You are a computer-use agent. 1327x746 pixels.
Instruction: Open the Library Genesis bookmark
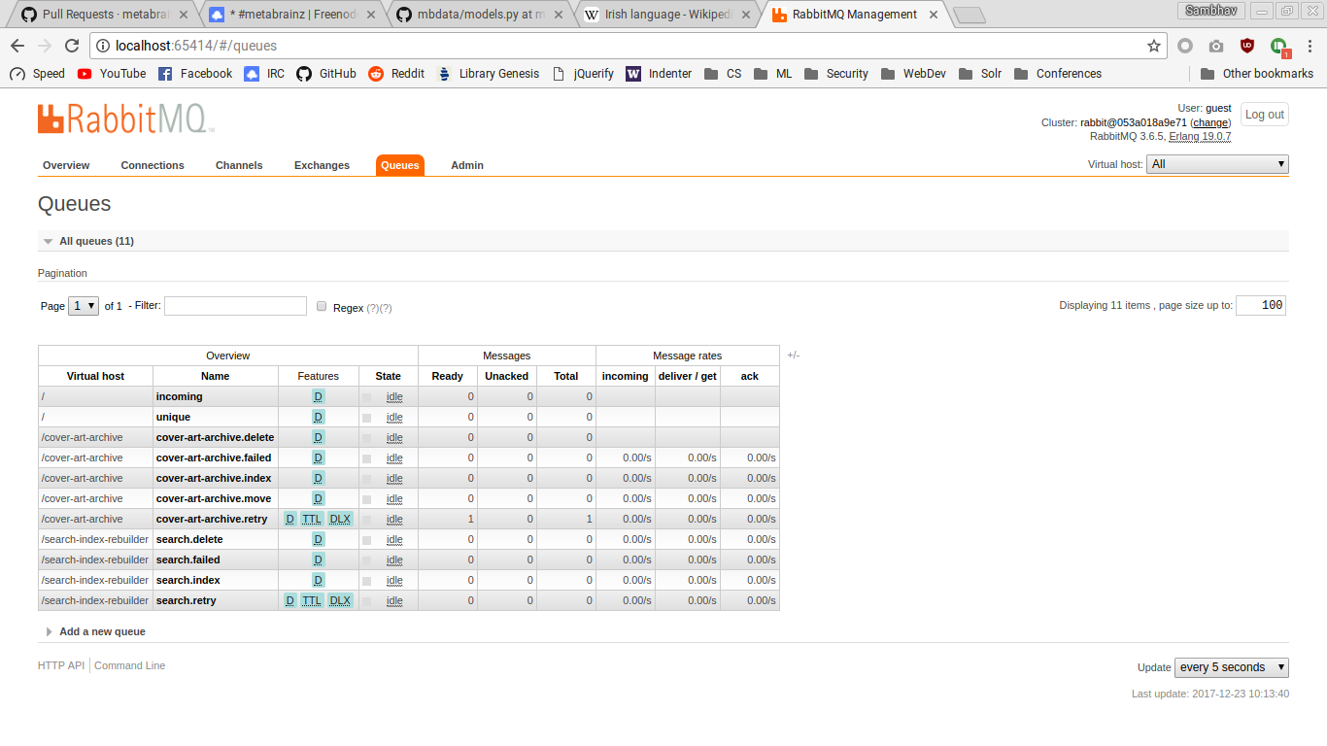(x=489, y=74)
